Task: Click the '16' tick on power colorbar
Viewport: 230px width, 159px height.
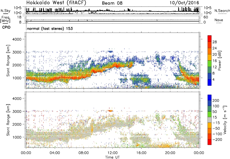Action: 214,61
